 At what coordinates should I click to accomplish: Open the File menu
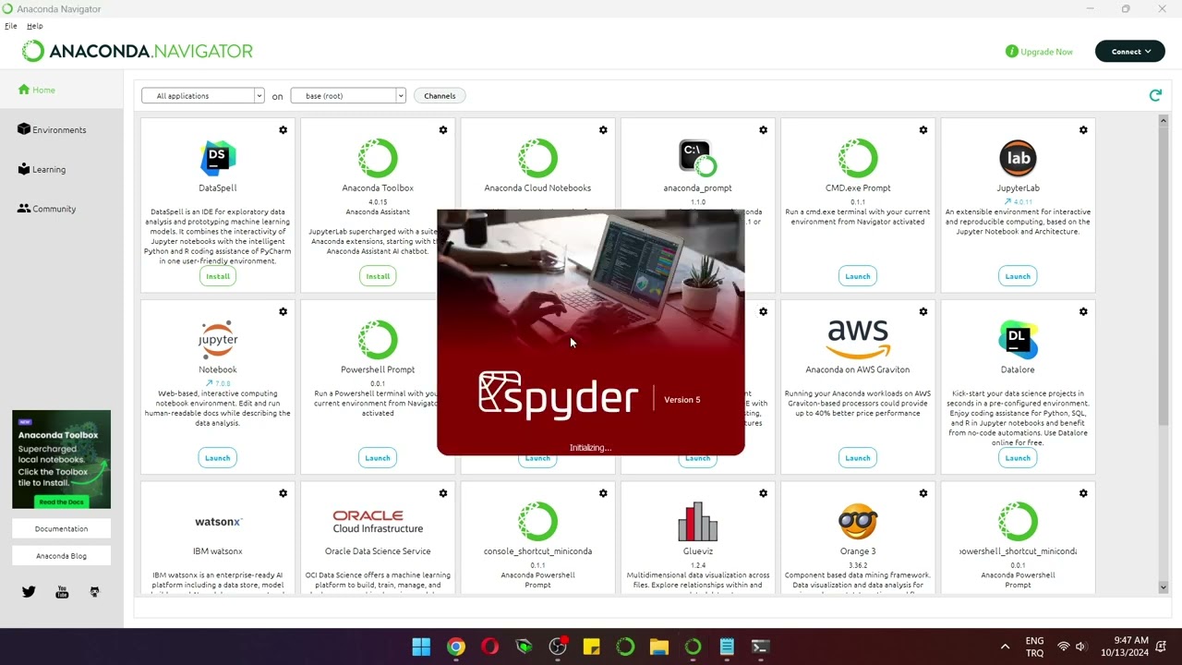coord(11,26)
